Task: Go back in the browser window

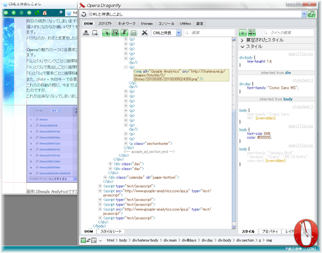Action: pos(14,13)
